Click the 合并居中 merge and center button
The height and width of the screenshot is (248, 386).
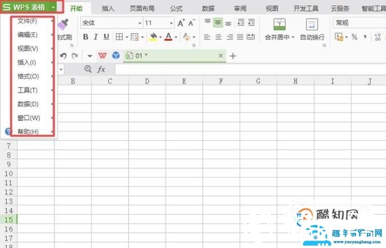pyautogui.click(x=280, y=29)
